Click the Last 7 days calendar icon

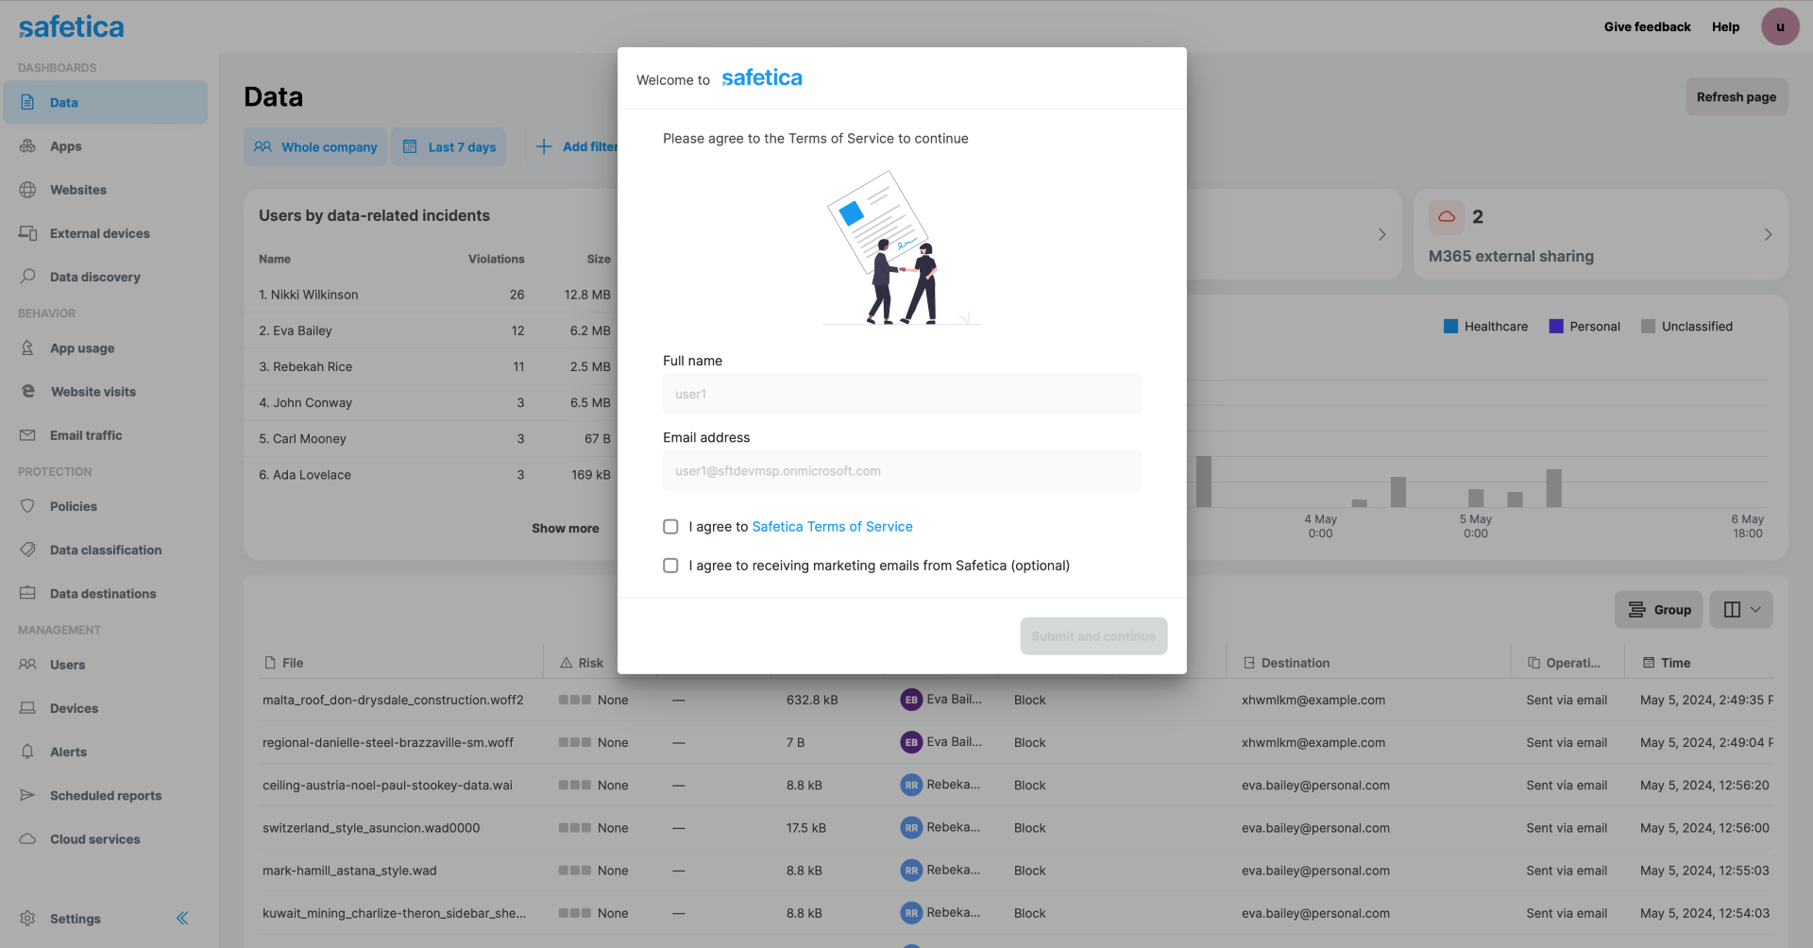pyautogui.click(x=410, y=146)
